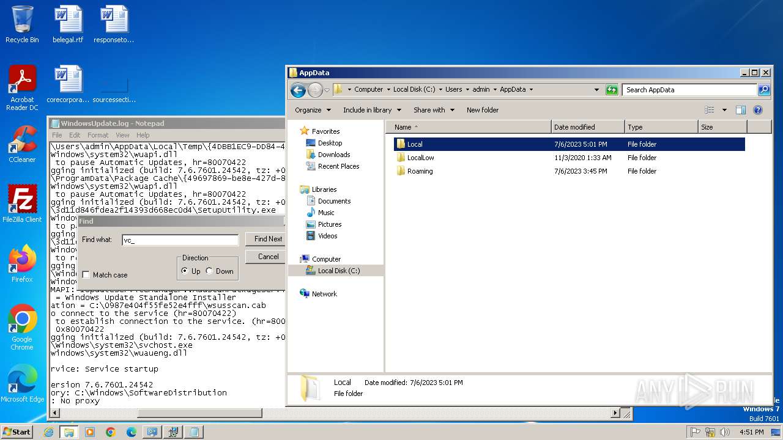Enable the Match case checkbox
Viewport: 783px width, 440px height.
click(86, 275)
